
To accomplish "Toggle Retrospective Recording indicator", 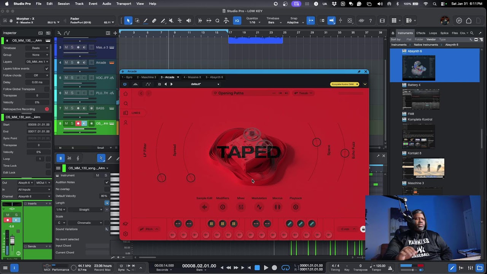I will [x=47, y=109].
